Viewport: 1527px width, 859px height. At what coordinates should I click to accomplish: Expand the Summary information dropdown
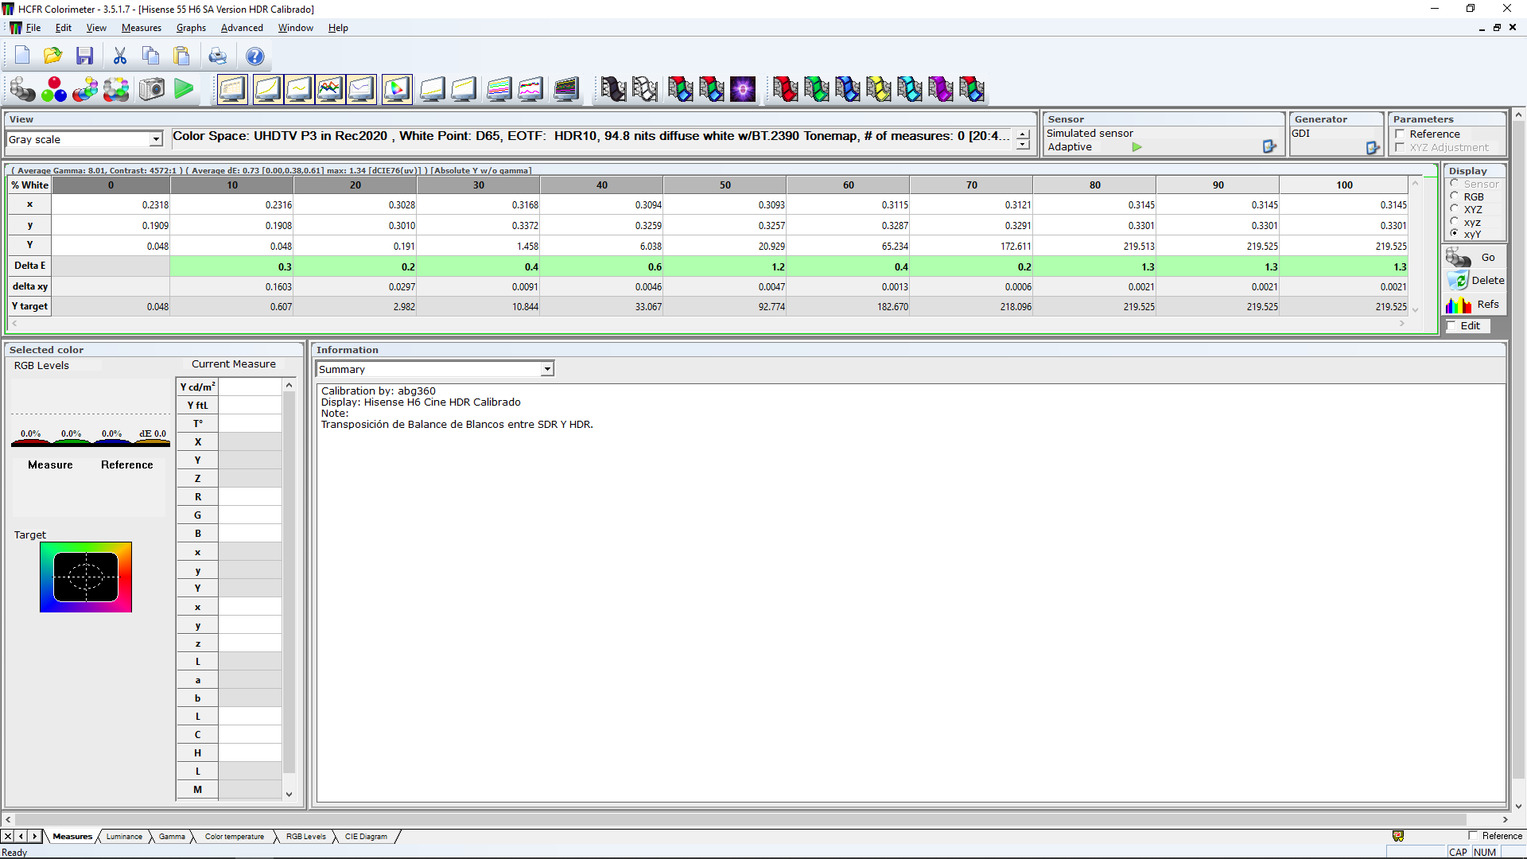[x=547, y=369]
